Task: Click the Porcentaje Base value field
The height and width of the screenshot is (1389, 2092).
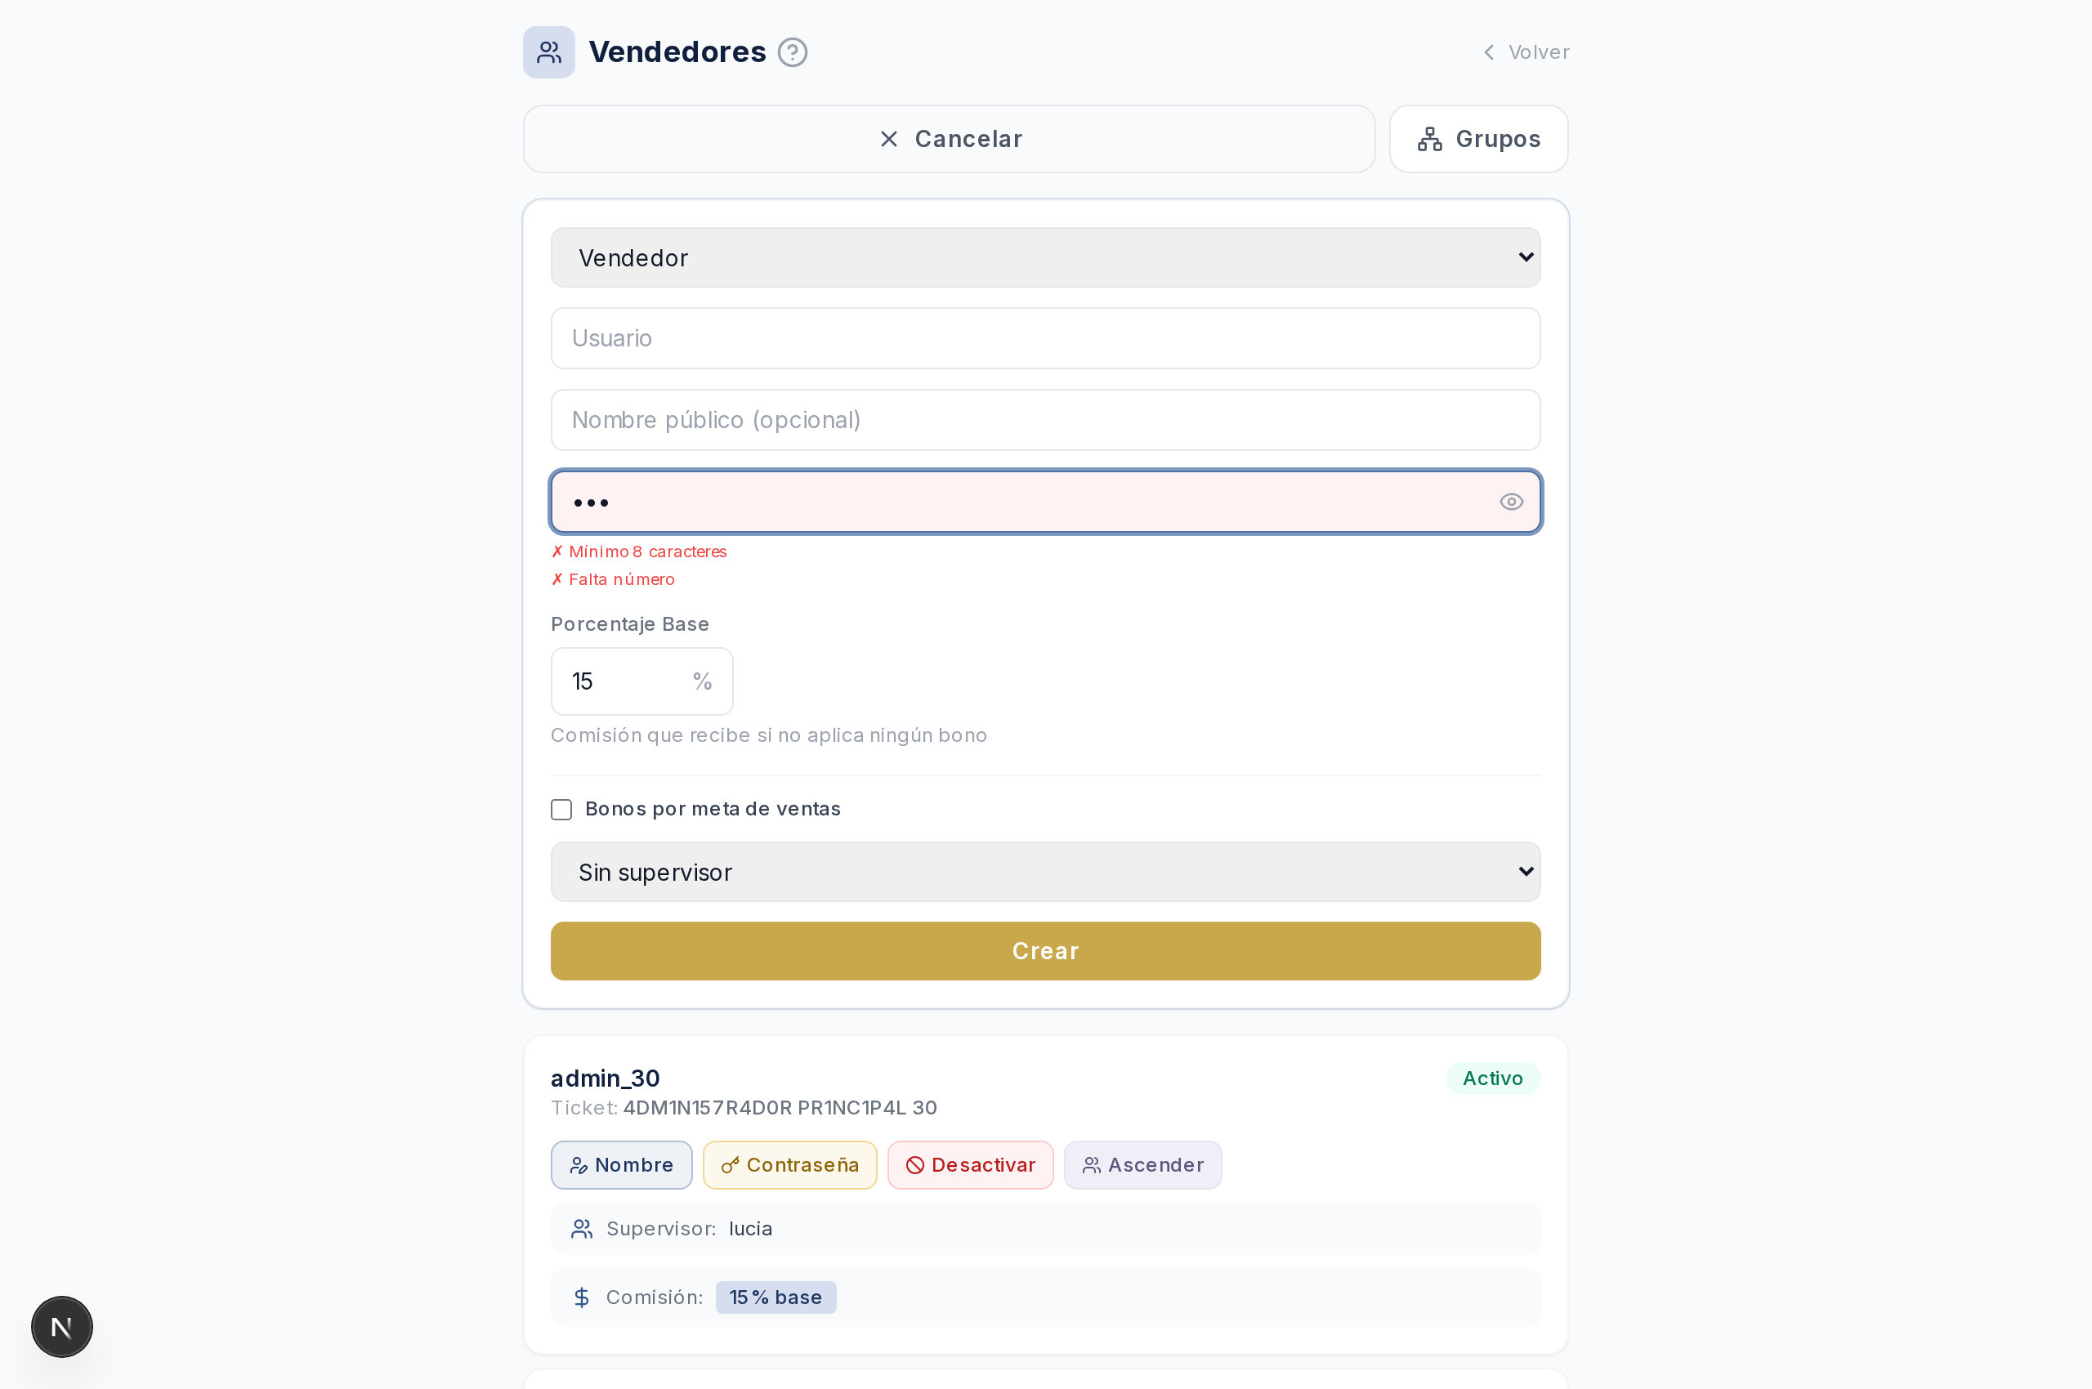Action: (641, 681)
